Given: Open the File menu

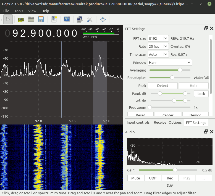Looking at the screenshot, I should point(6,11).
